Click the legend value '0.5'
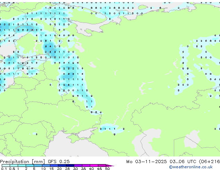220x170 pixels. (x=12, y=169)
